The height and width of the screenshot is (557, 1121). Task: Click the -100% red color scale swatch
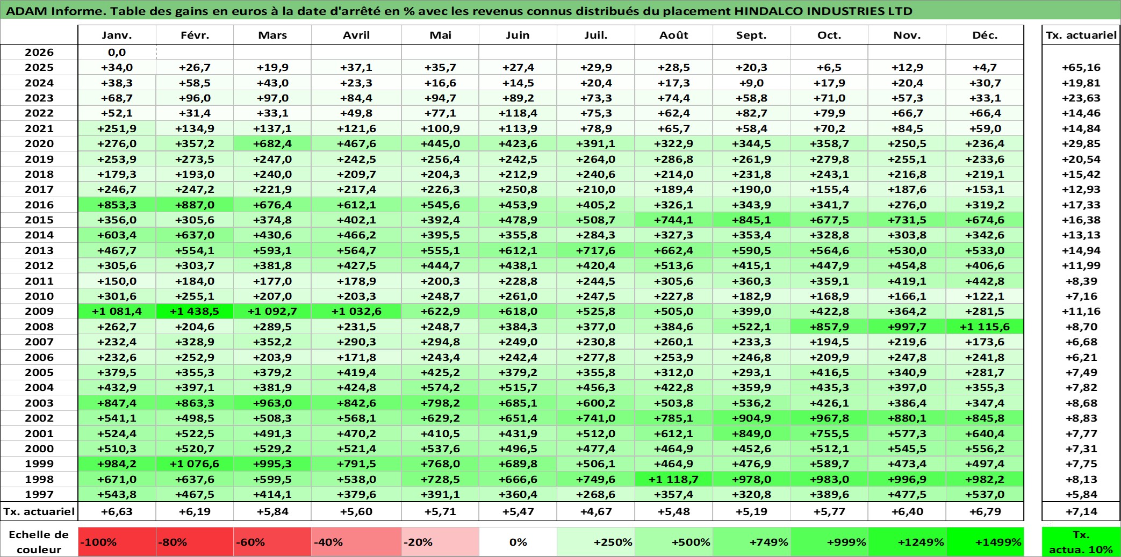coord(117,542)
